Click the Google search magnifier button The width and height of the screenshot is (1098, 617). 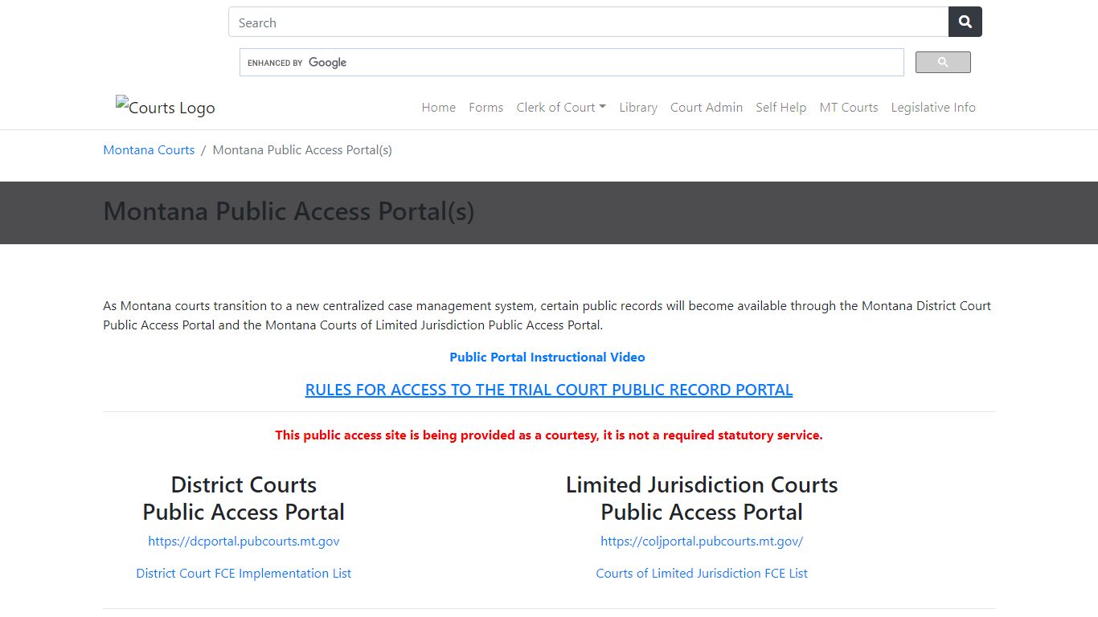(943, 62)
